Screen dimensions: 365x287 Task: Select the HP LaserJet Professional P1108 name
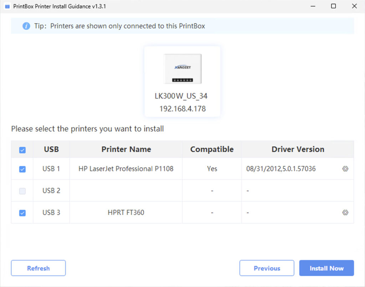coord(126,169)
